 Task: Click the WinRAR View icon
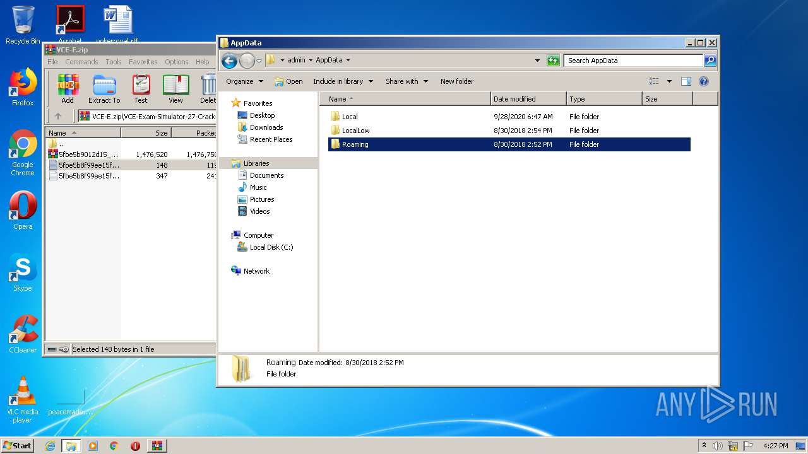[x=175, y=88]
